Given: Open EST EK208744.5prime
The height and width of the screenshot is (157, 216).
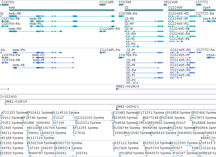Looking at the screenshot, I should [x=113, y=130].
